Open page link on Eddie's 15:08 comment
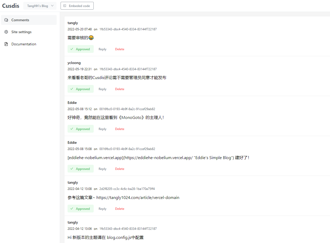This screenshot has width=330, height=243. (127, 149)
